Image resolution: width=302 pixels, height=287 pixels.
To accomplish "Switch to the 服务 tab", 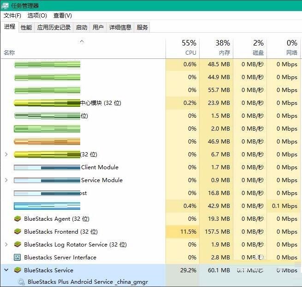I will point(142,28).
